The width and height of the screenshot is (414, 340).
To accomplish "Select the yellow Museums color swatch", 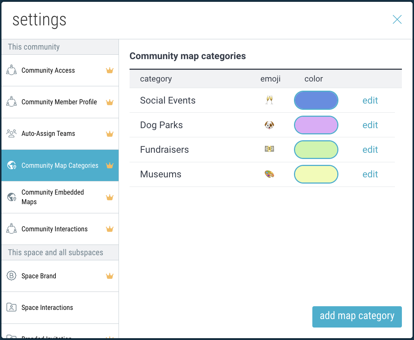I will tap(316, 174).
